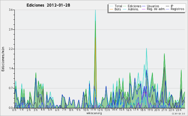Screen dimensions: 188x116
Task: Click the y-axis label '2.9'
Action: click(11, 29)
